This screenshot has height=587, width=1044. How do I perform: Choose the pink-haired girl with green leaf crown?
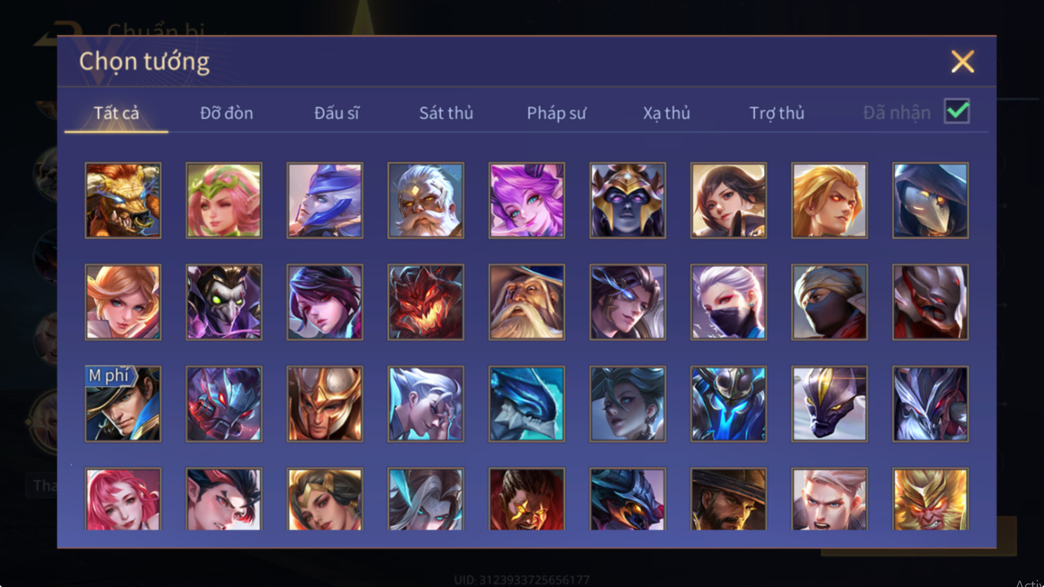(x=224, y=200)
